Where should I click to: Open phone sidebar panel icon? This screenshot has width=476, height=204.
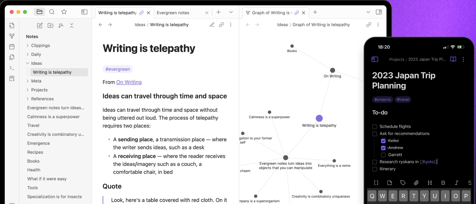pos(375,59)
